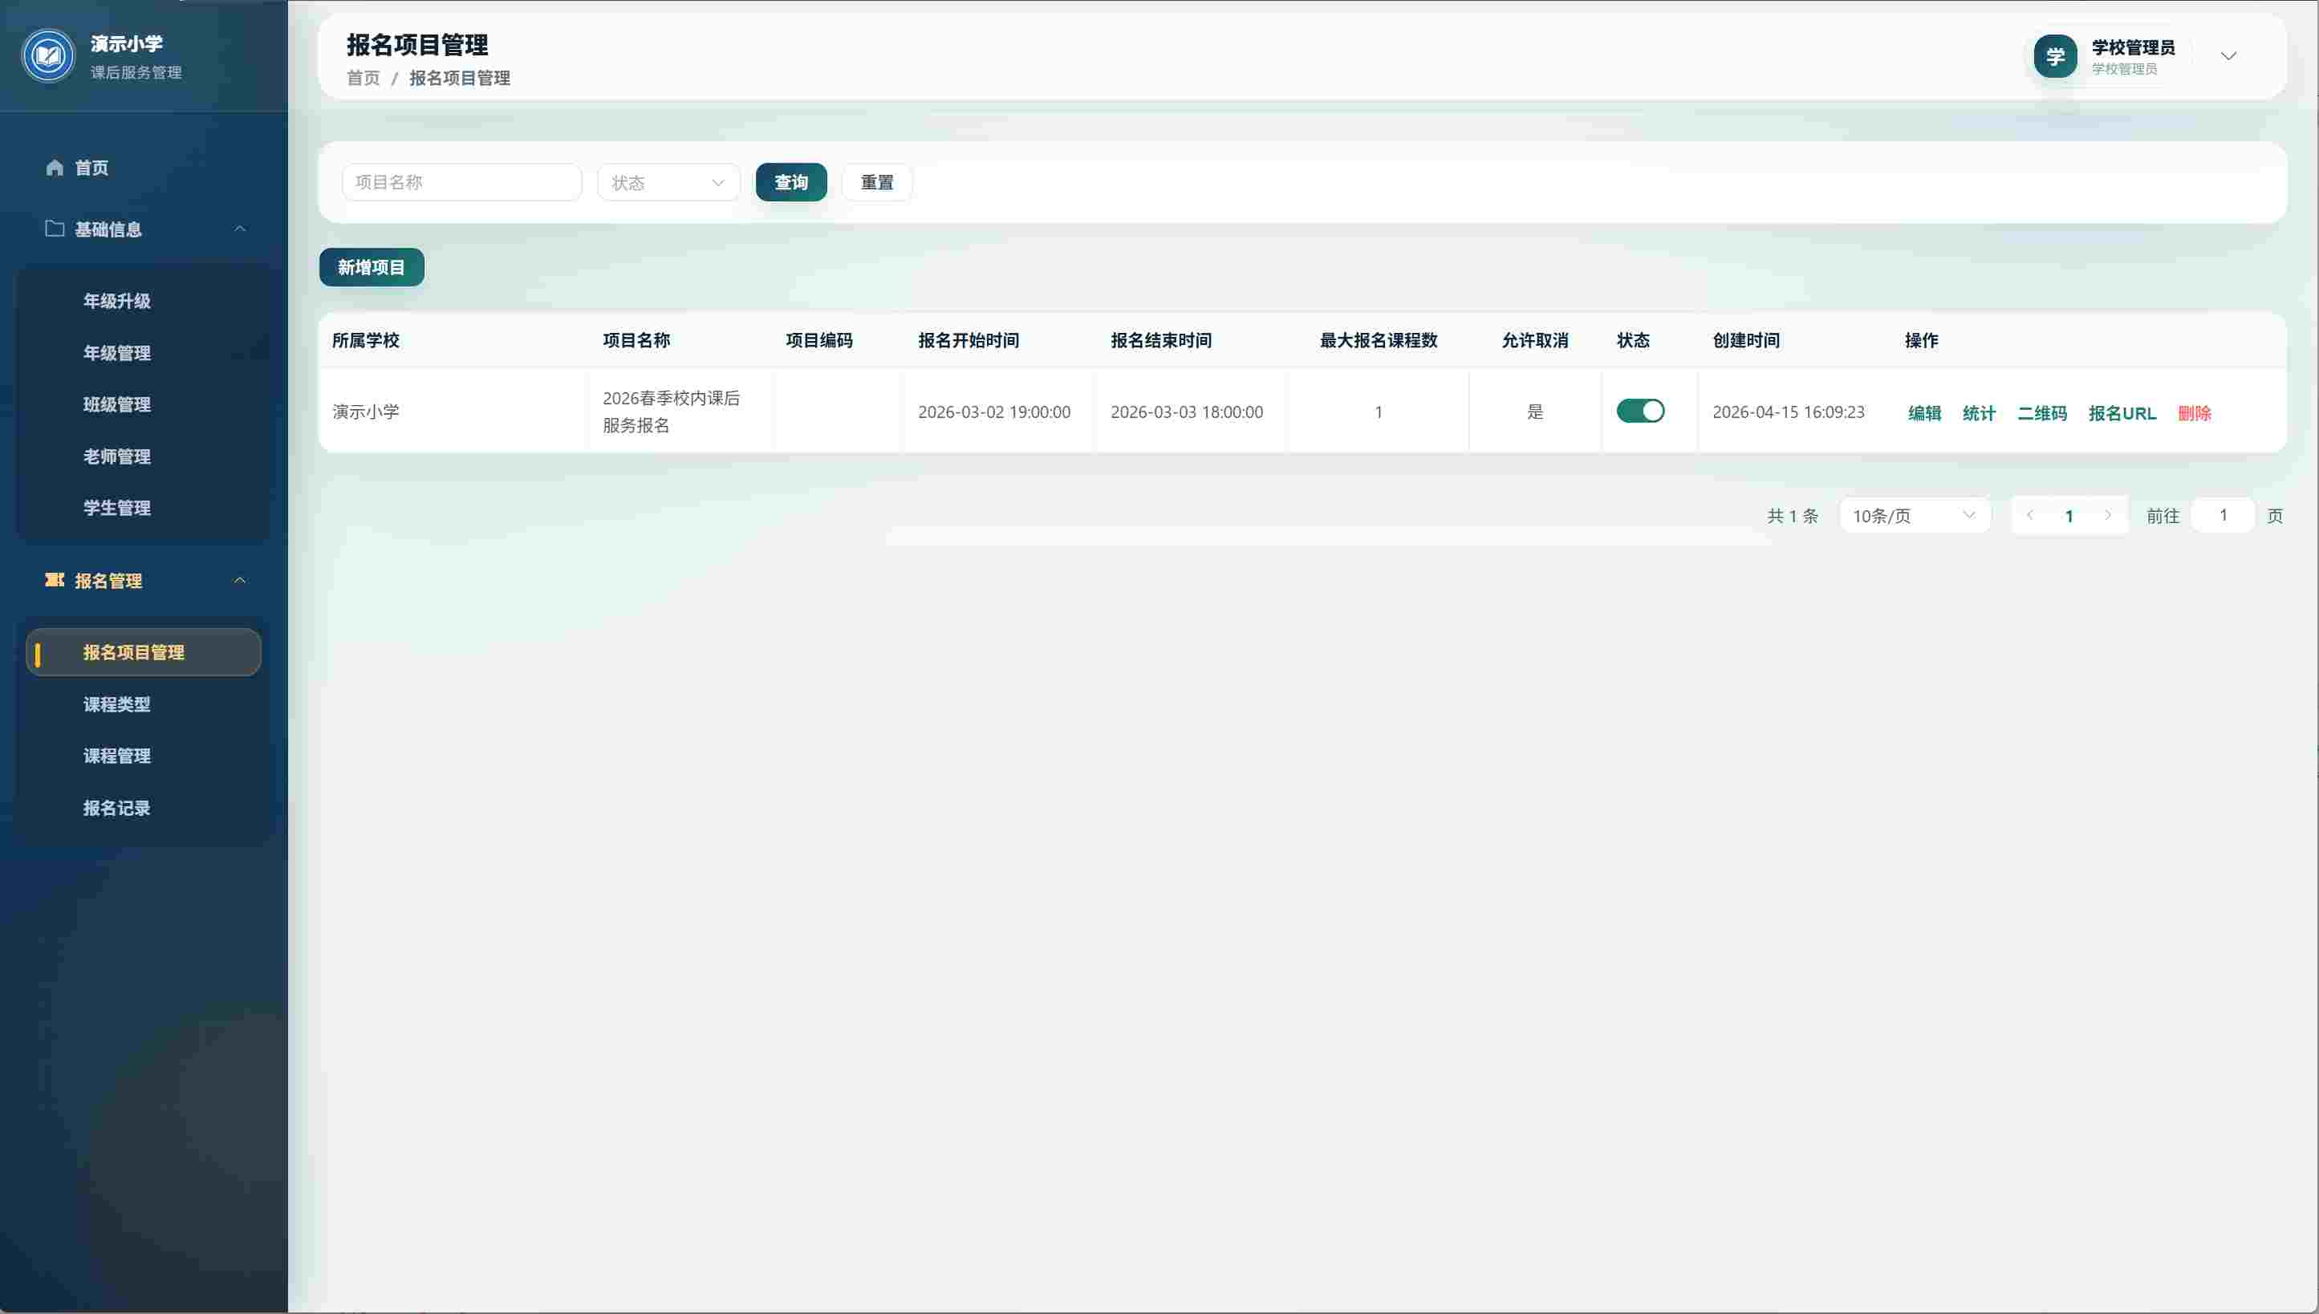Focus the 项目名称 search field
2319x1314 pixels.
pyautogui.click(x=462, y=182)
